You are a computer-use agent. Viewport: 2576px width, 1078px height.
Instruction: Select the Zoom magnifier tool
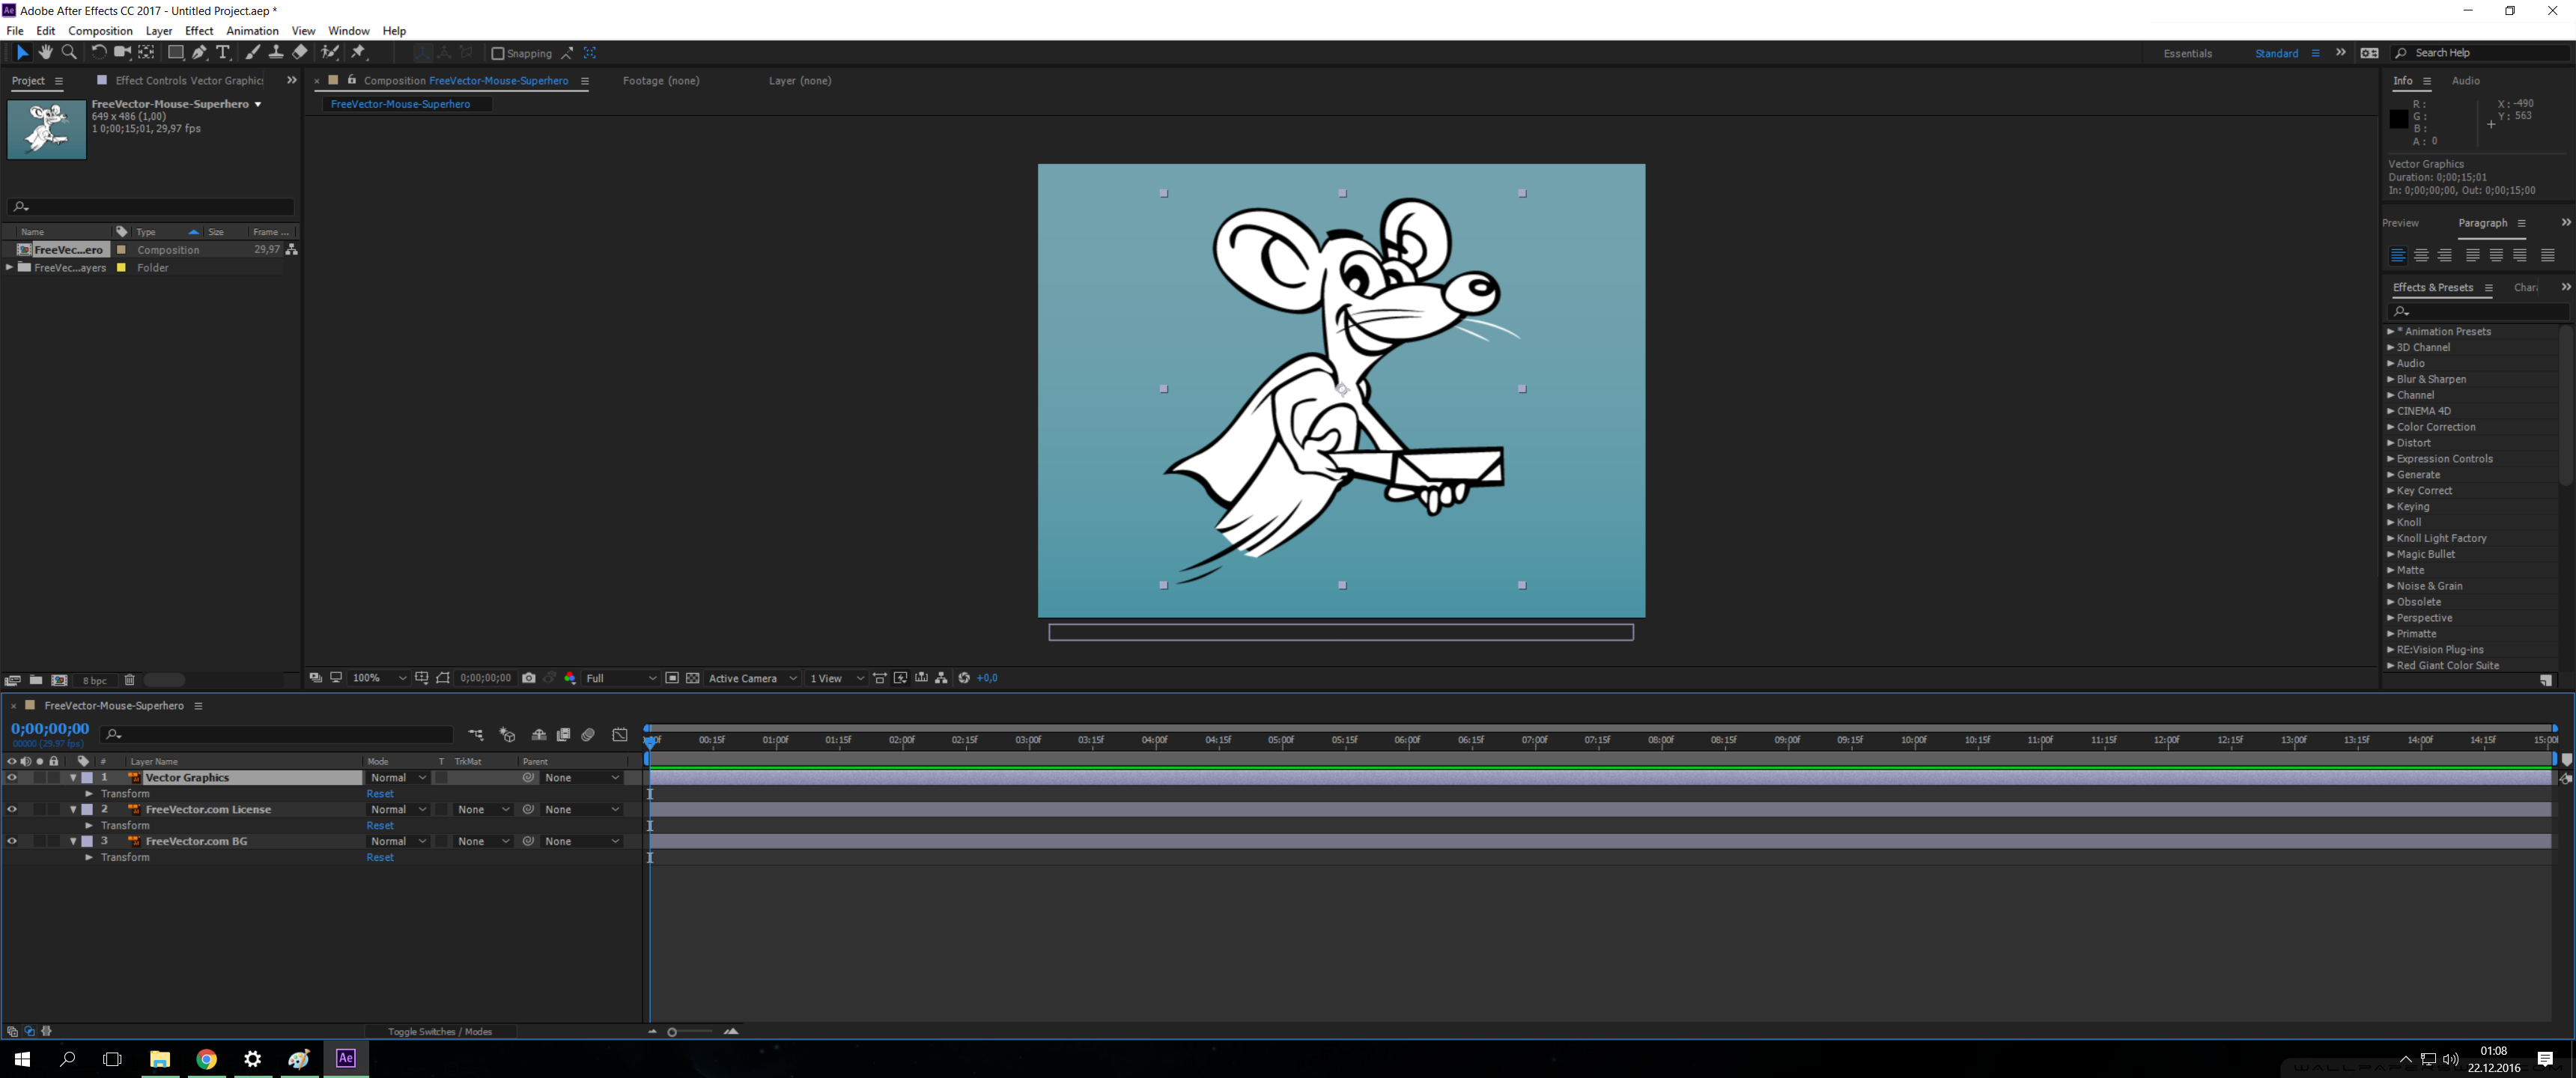click(69, 53)
